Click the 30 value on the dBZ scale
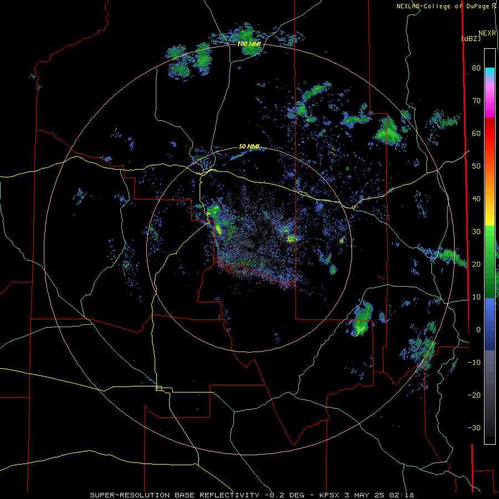499x499 pixels. click(476, 232)
